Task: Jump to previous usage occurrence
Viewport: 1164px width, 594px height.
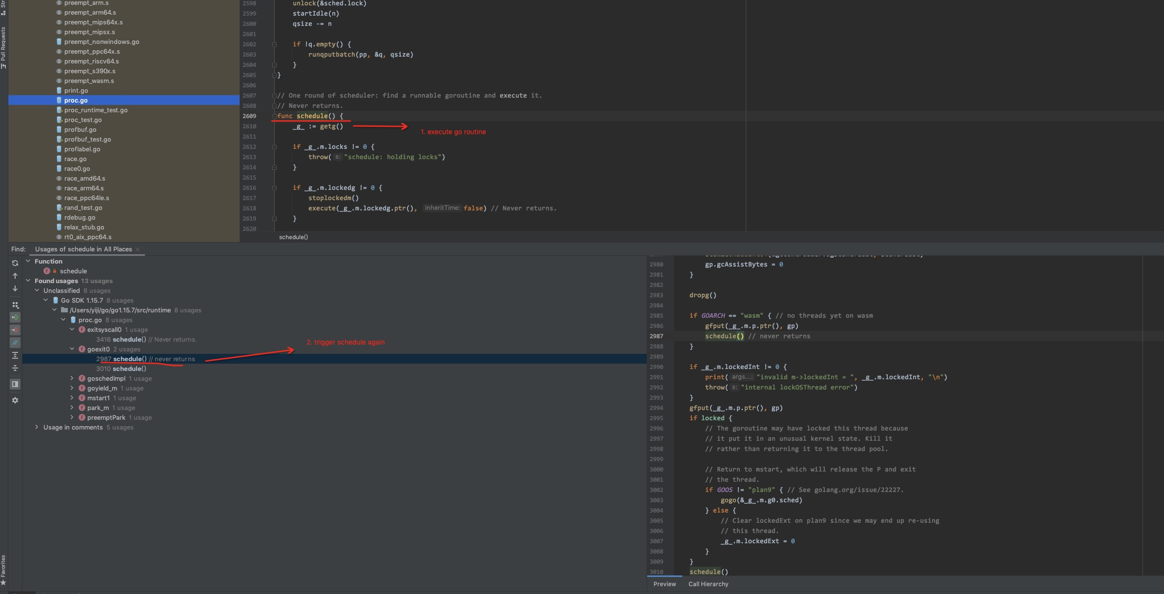Action: point(15,276)
